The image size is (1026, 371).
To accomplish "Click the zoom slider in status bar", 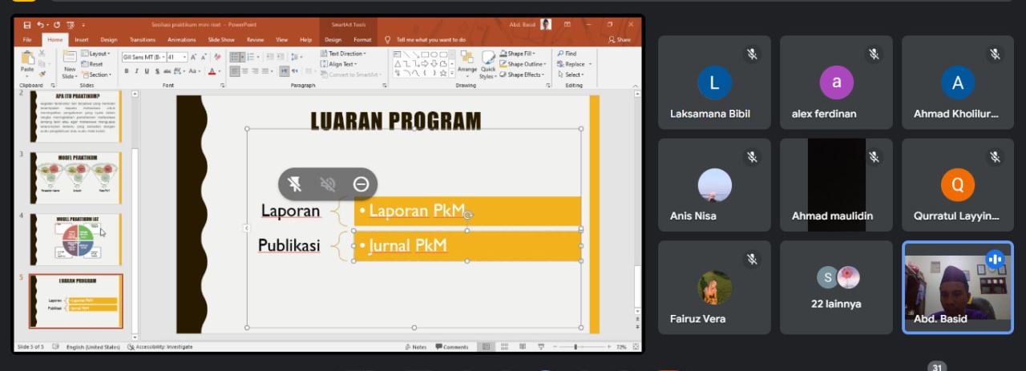I will pos(576,347).
